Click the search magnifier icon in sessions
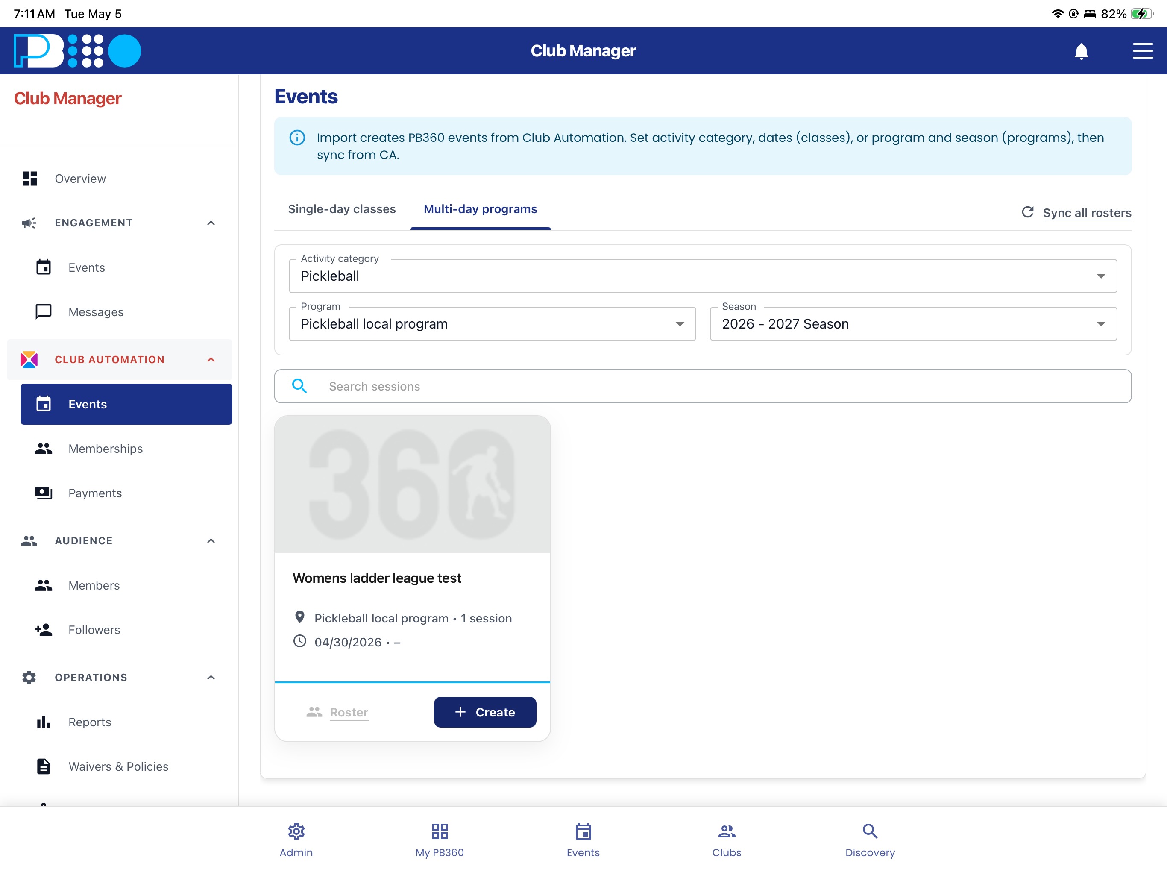 [299, 386]
